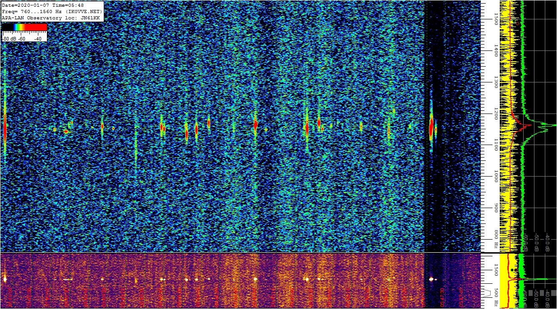Click the Date=2020-01-07 Time=05:48 header text

click(42, 5)
